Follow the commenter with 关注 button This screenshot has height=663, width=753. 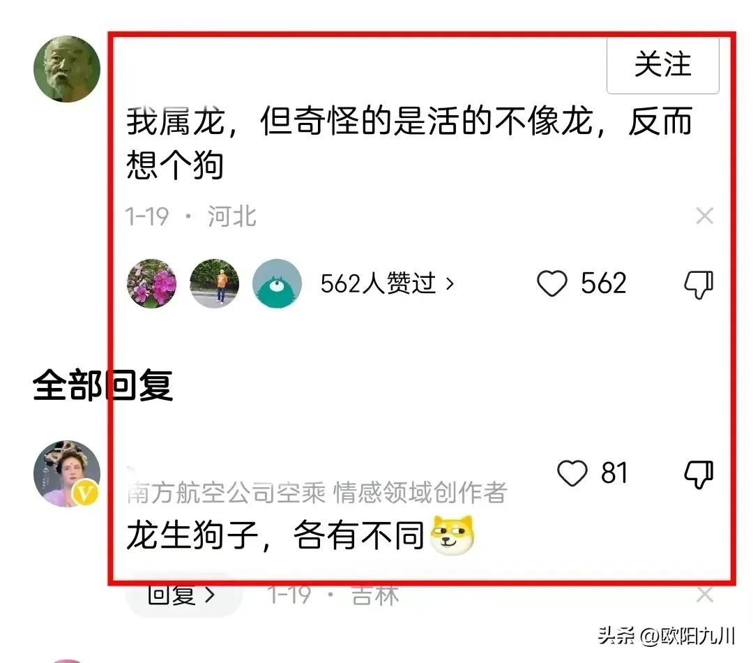tap(663, 65)
